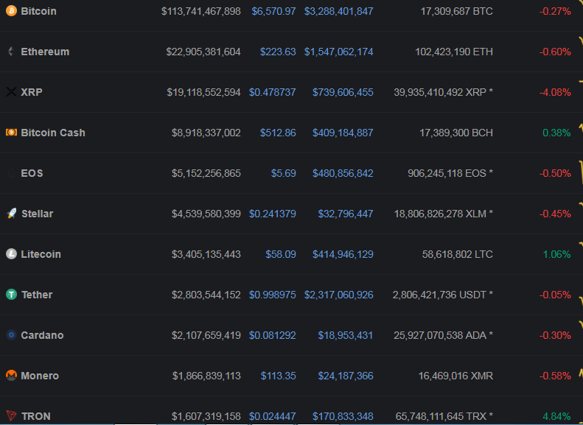Viewport: 583px width, 425px height.
Task: Click TRON volume $170,833,348
Action: tap(343, 416)
